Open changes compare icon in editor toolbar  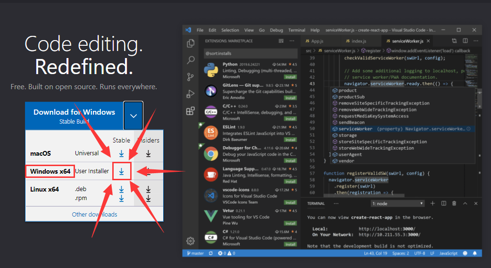click(x=454, y=41)
